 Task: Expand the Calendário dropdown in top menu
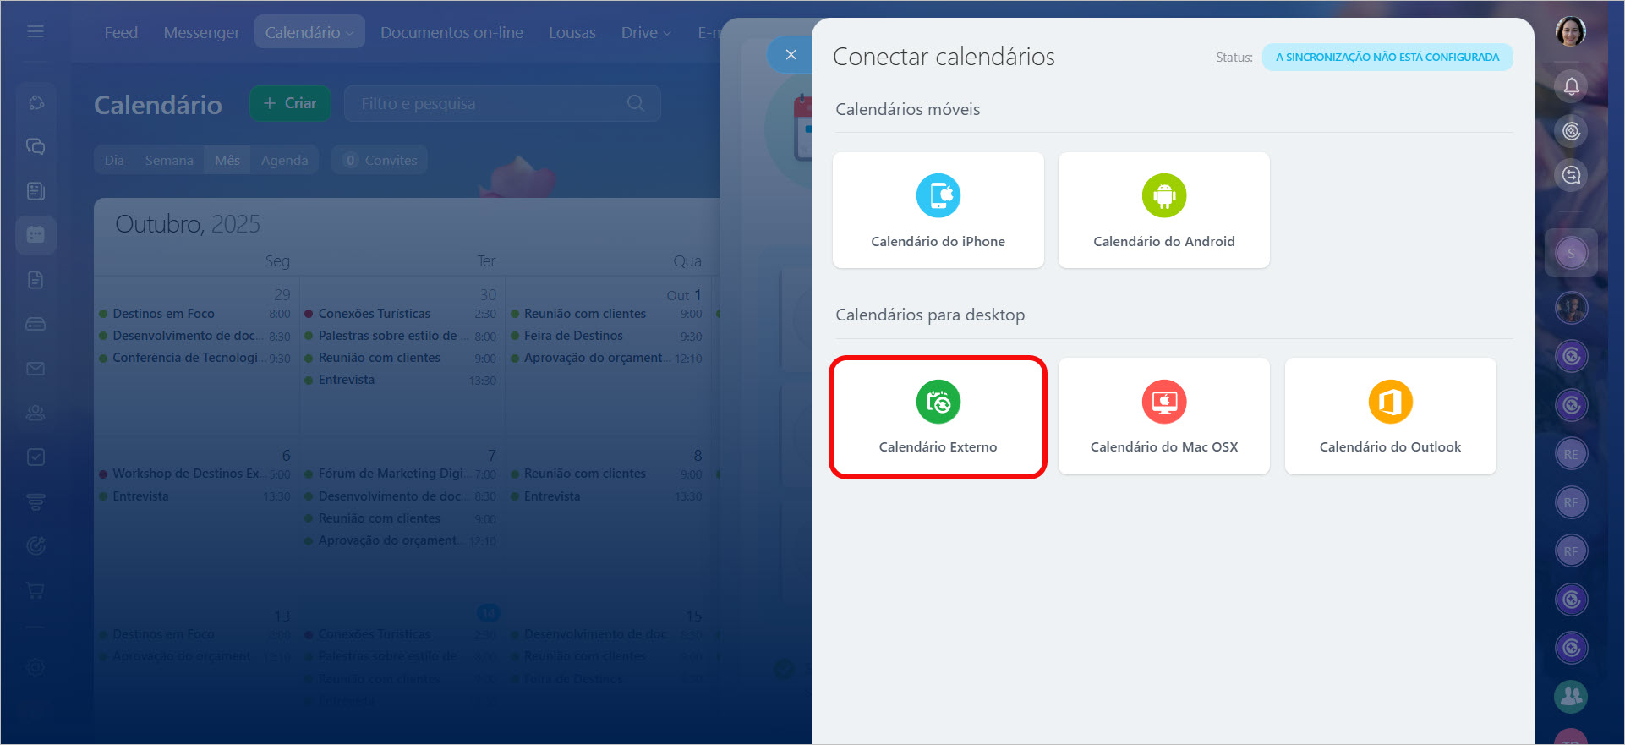(x=309, y=32)
